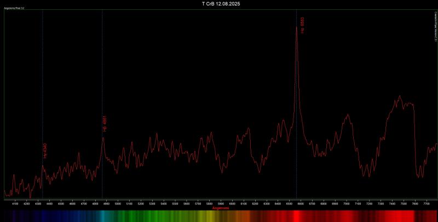Click the tip of the Hα emission peak
Image resolution: width=438 pixels, height=222 pixels.
click(x=296, y=27)
